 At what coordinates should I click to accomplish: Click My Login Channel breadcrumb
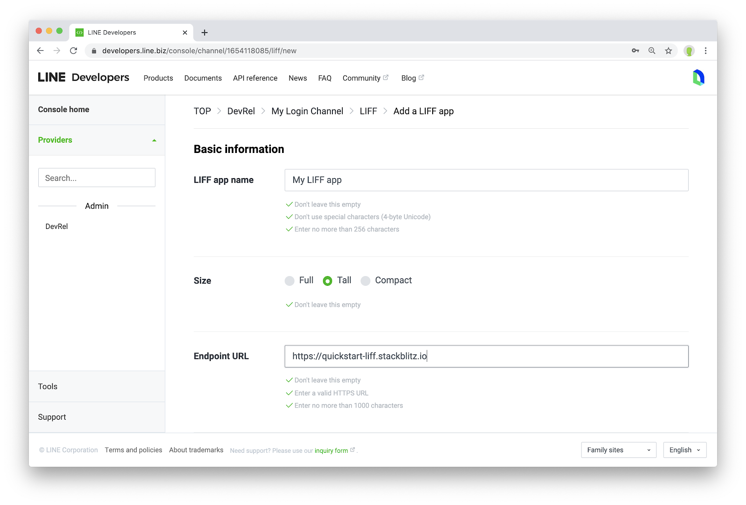coord(307,111)
